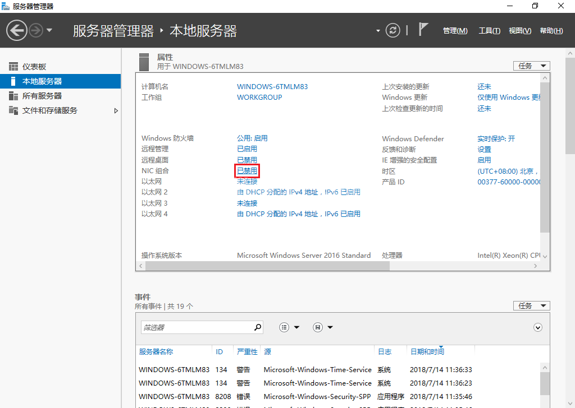
Task: Open the notifications flag icon
Action: tap(424, 30)
